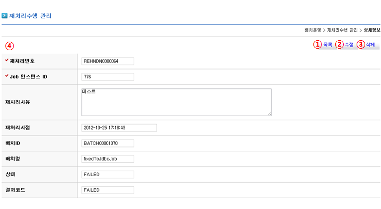Click the circled number 2 marker
Image resolution: width=381 pixels, height=209 pixels.
point(339,45)
